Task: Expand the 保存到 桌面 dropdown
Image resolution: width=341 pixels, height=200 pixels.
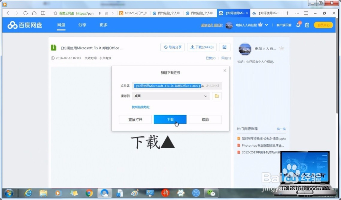Action: point(171,96)
